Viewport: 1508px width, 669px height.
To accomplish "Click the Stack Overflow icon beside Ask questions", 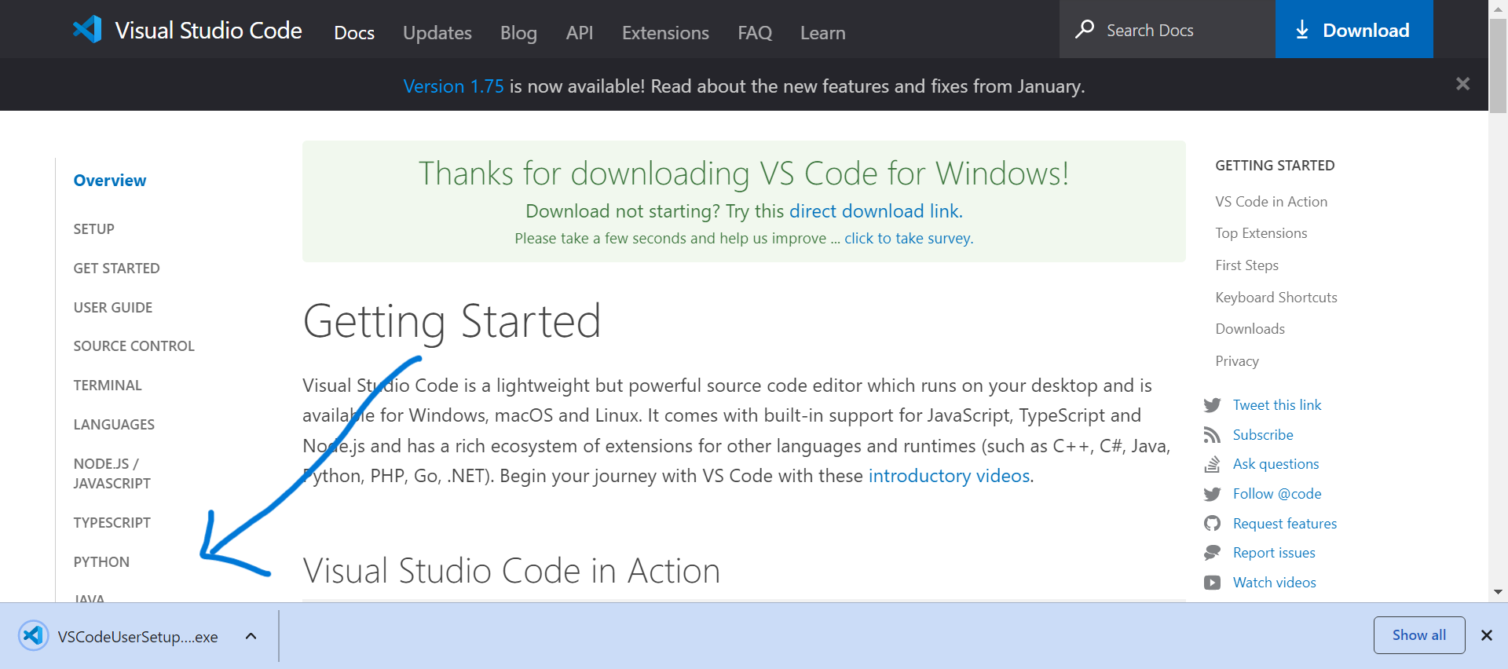I will (1212, 464).
